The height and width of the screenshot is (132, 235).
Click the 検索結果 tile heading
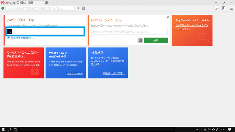tap(98, 53)
